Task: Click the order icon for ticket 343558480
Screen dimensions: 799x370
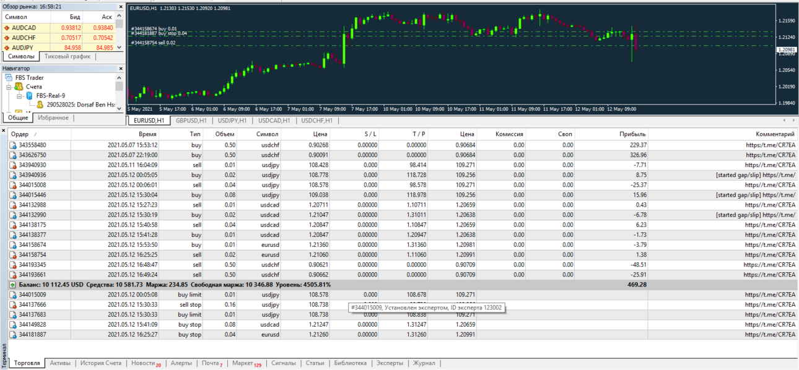Action: 14,145
